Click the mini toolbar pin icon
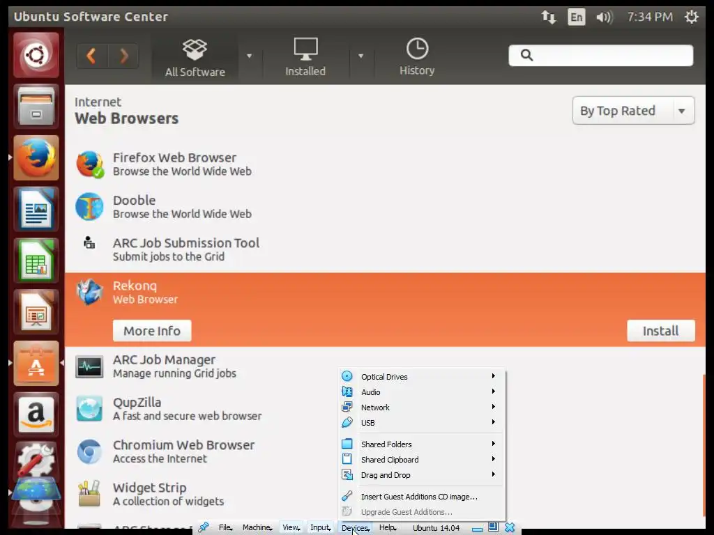Screen dimensions: 714x535 coord(204,527)
